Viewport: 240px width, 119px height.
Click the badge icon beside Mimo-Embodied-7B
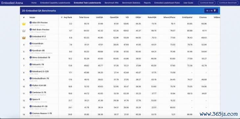point(31,58)
